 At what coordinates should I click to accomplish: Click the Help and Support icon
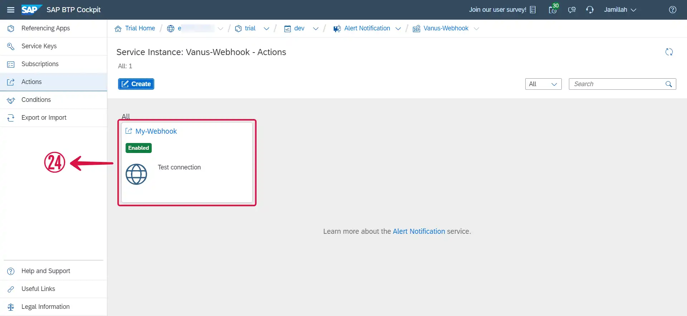coord(11,271)
